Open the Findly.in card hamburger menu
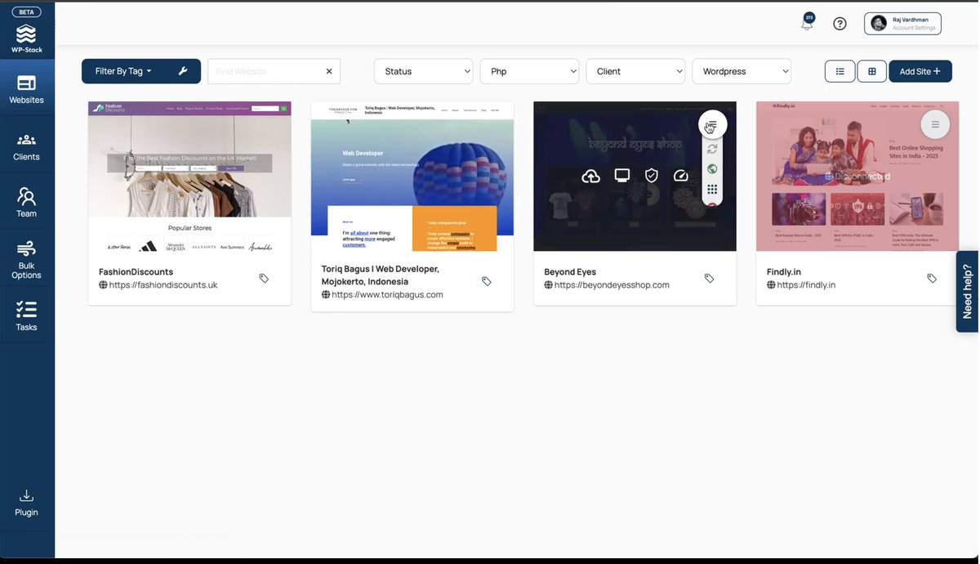This screenshot has width=980, height=564. (x=935, y=125)
